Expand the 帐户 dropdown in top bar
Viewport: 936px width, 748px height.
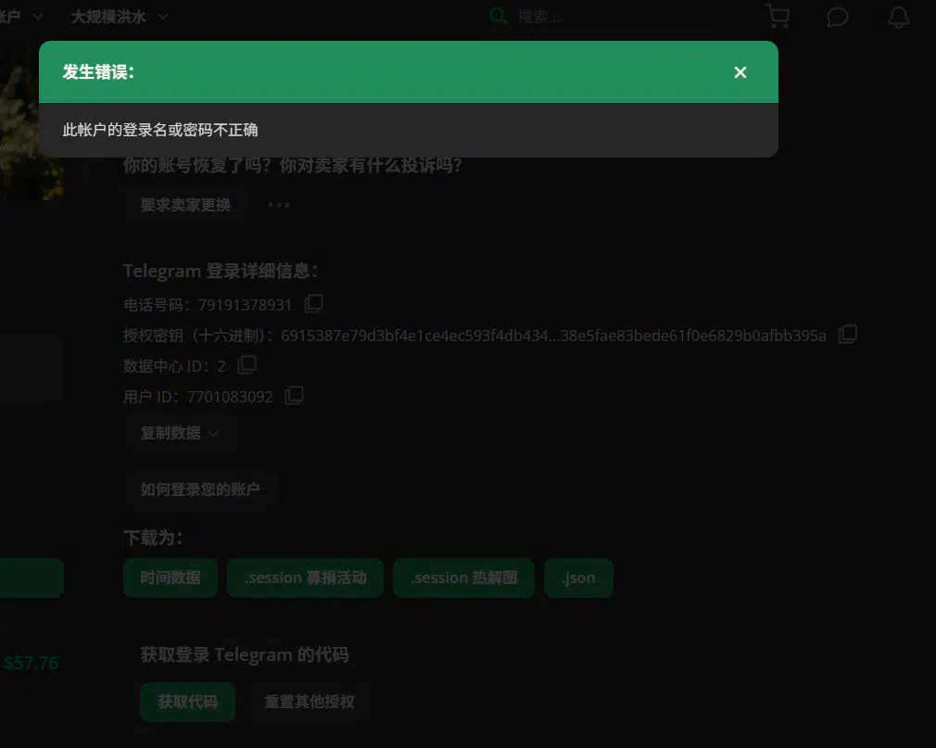tap(21, 17)
